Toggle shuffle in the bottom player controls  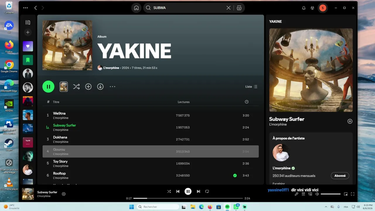click(169, 191)
